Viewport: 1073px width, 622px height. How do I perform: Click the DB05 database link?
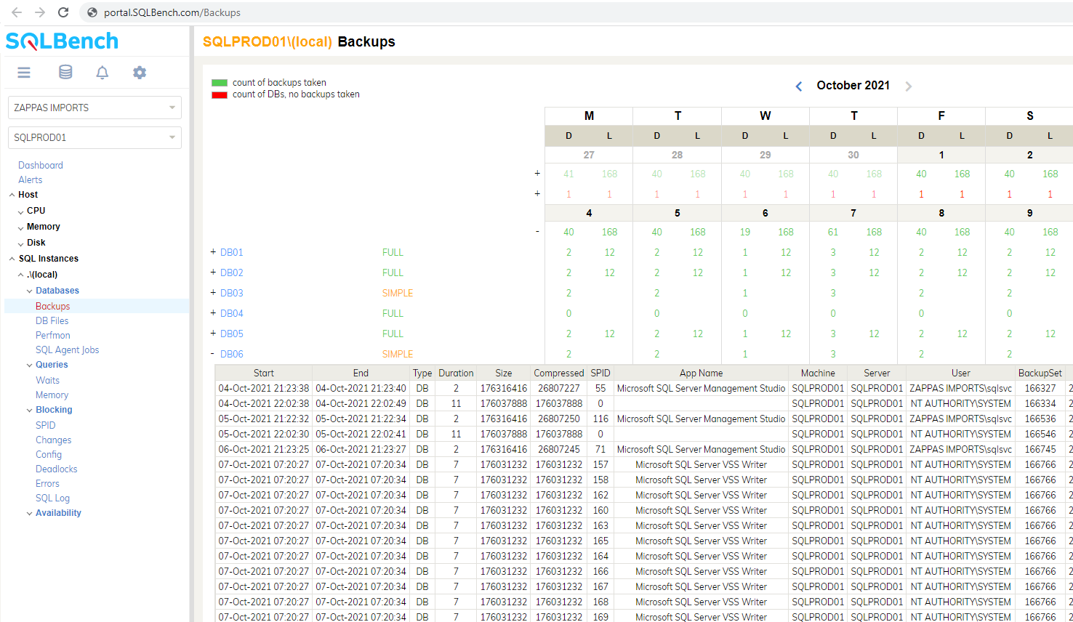(x=232, y=334)
